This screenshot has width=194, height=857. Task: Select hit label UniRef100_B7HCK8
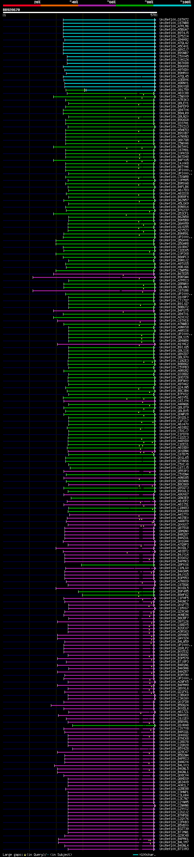tap(174, 738)
